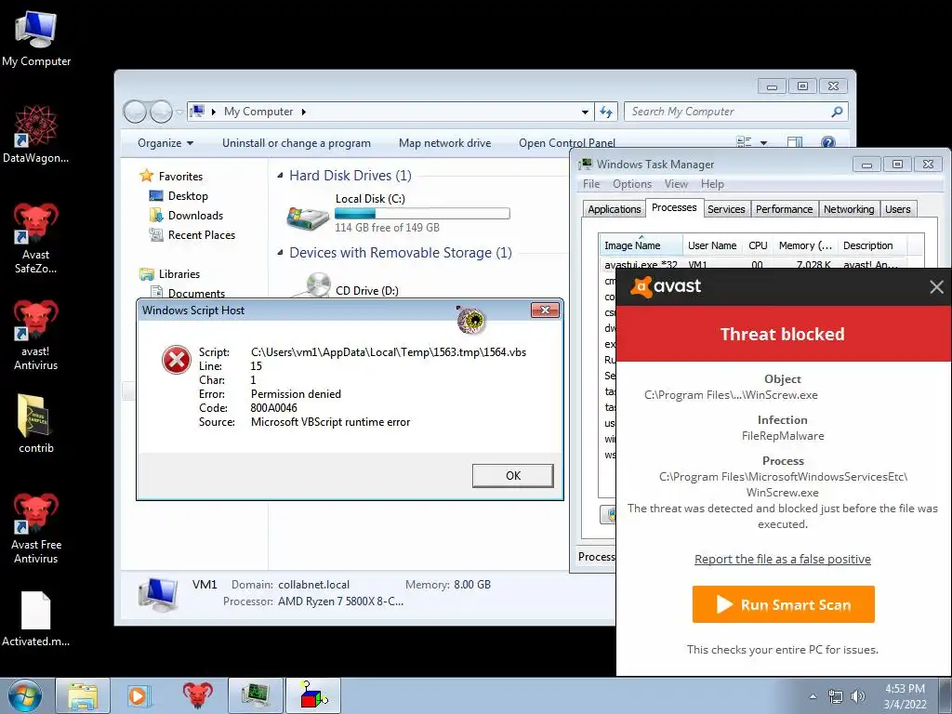Click the Explorer help icon

(x=828, y=142)
